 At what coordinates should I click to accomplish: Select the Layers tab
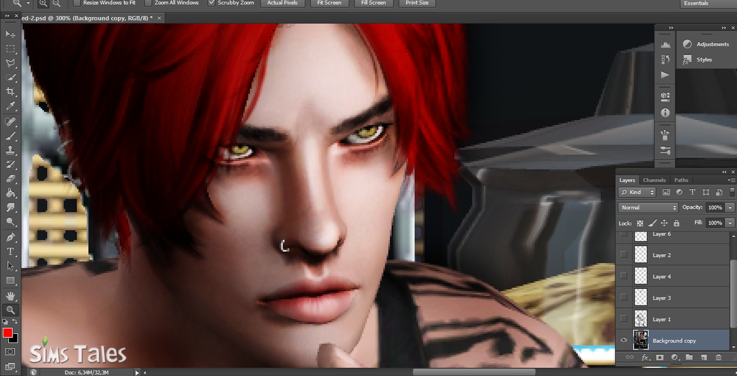[627, 180]
